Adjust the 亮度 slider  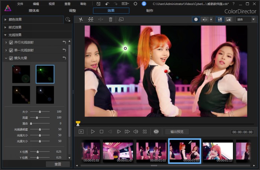click(x=40, y=118)
